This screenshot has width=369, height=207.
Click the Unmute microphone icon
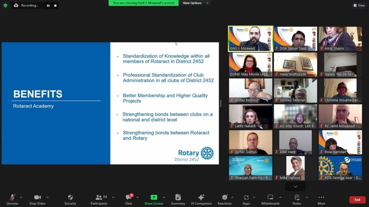tap(12, 197)
